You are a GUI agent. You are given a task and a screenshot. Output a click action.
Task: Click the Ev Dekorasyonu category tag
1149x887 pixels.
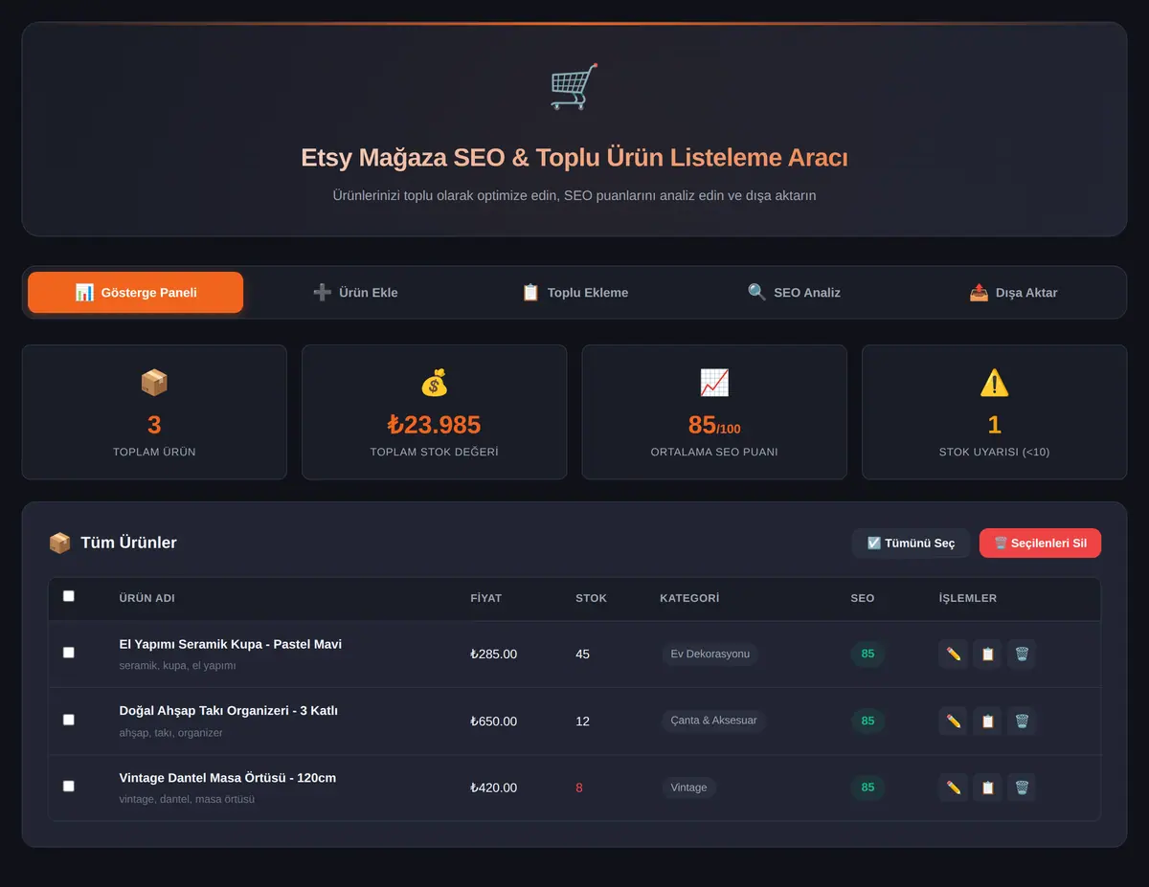click(710, 654)
